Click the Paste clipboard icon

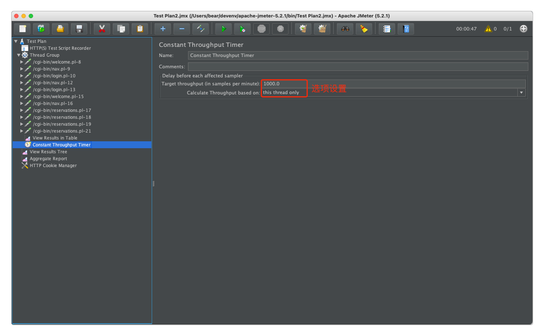pos(140,29)
